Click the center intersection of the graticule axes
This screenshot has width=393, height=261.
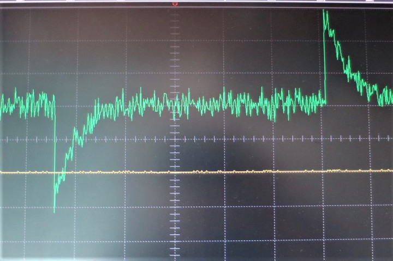tap(175, 139)
